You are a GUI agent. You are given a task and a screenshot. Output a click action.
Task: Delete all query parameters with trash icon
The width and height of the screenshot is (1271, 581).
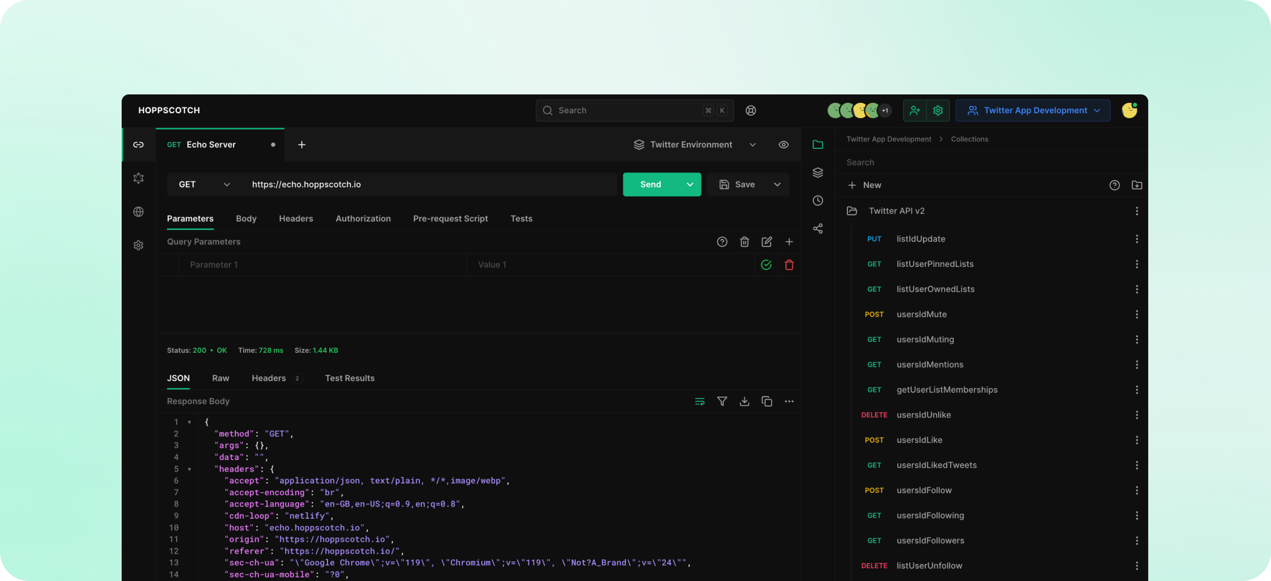tap(744, 242)
